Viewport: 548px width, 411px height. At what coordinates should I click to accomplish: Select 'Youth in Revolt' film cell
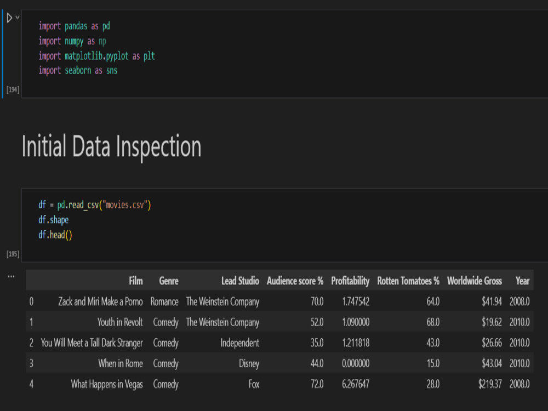120,322
